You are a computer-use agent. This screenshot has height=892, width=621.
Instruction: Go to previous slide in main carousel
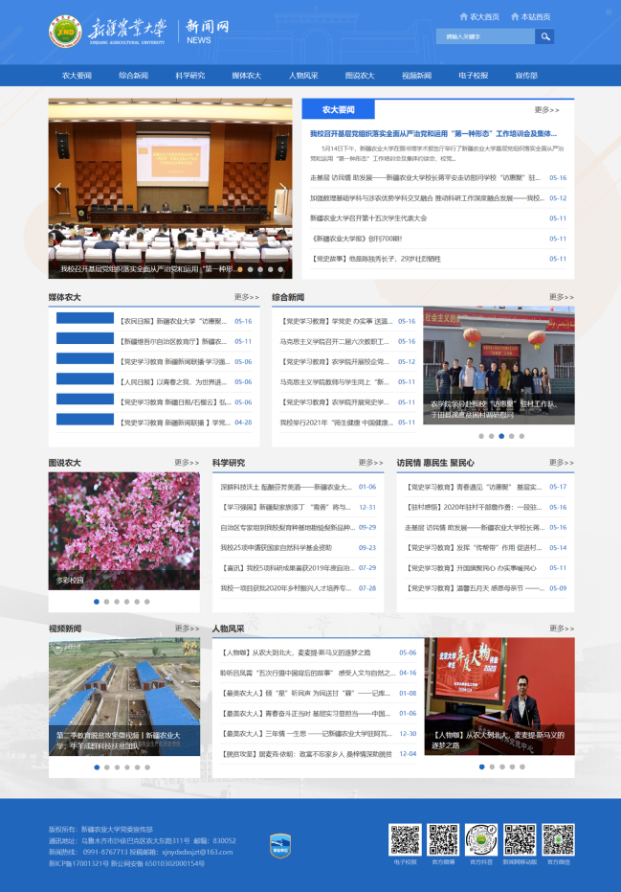point(58,189)
